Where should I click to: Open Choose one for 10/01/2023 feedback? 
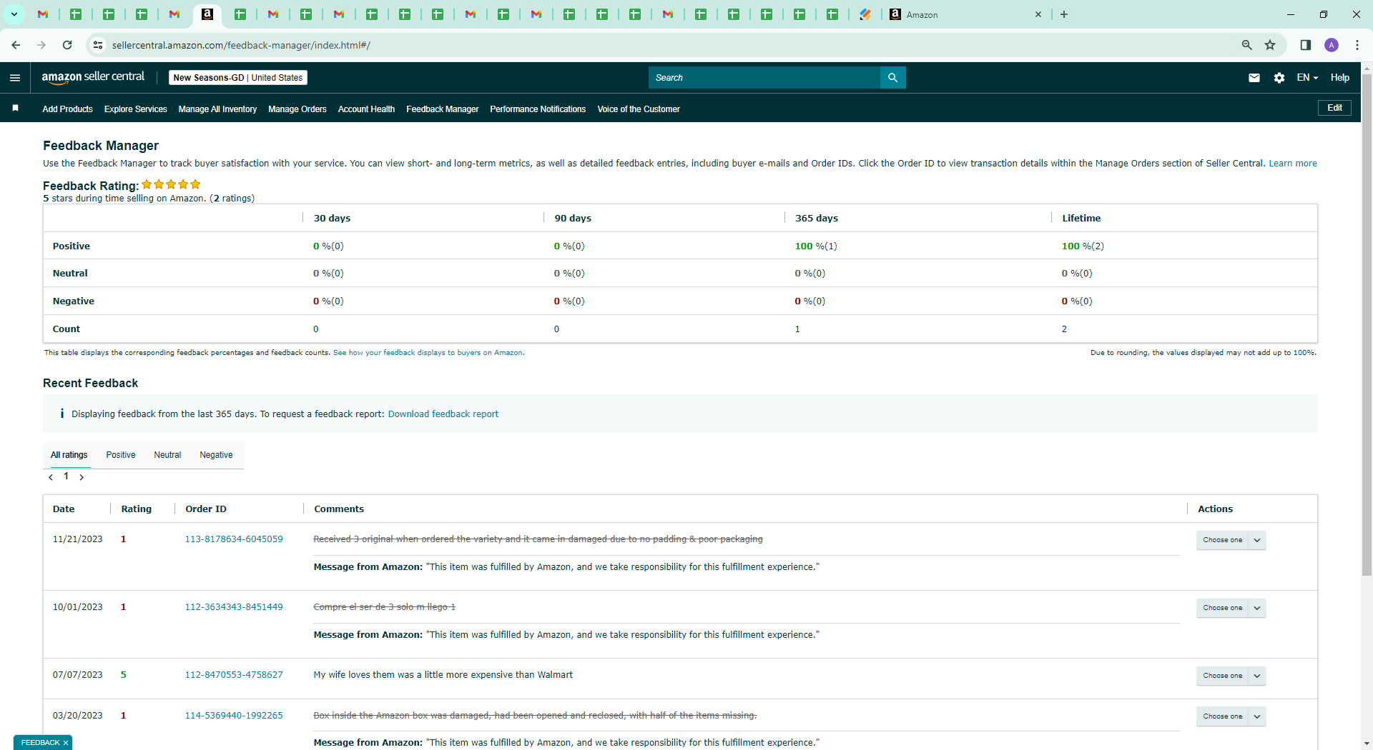pyautogui.click(x=1231, y=608)
